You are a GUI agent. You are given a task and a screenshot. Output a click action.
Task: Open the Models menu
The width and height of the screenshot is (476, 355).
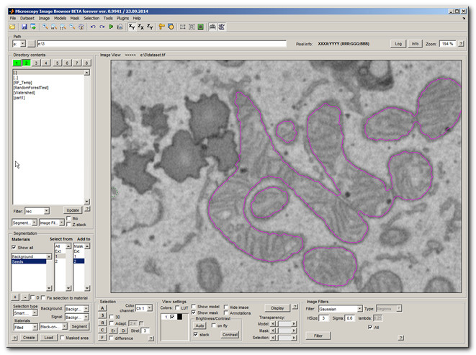[x=60, y=17]
